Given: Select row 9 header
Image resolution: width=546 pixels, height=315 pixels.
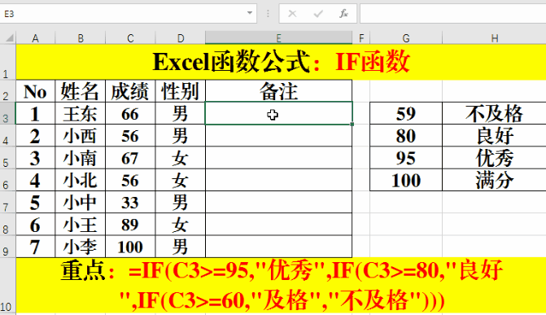Looking at the screenshot, I should [7, 247].
